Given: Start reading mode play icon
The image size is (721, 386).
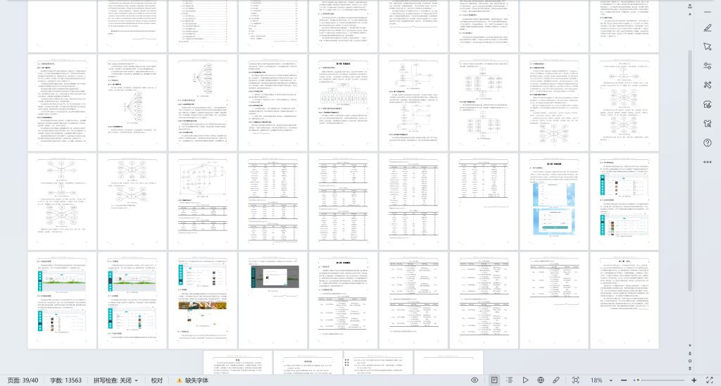Looking at the screenshot, I should pos(525,380).
